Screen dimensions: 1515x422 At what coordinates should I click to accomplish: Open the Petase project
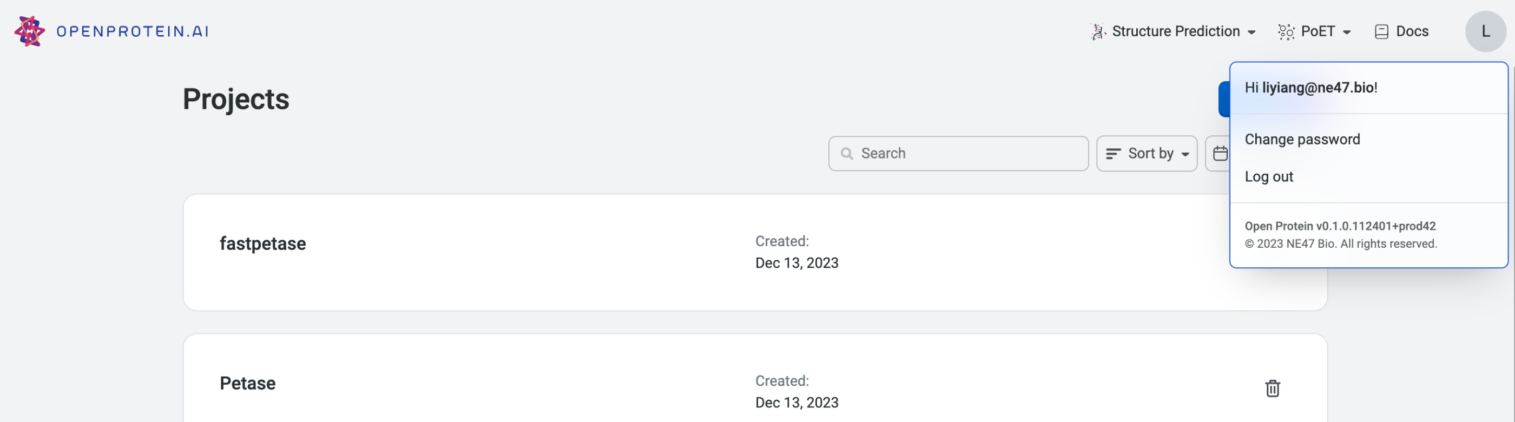click(x=248, y=383)
